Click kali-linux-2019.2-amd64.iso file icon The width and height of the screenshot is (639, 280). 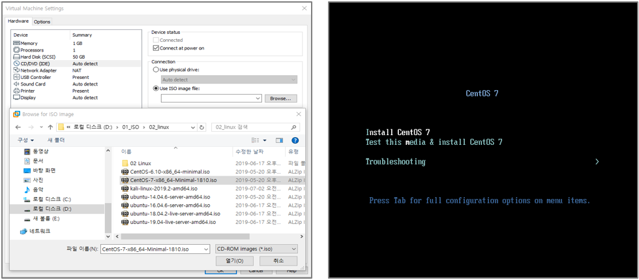(125, 189)
